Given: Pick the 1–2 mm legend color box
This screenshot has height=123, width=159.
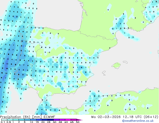Looking at the screenshot, I should pos(16,120).
